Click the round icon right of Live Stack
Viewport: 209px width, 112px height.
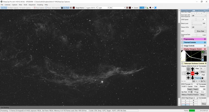71,8
